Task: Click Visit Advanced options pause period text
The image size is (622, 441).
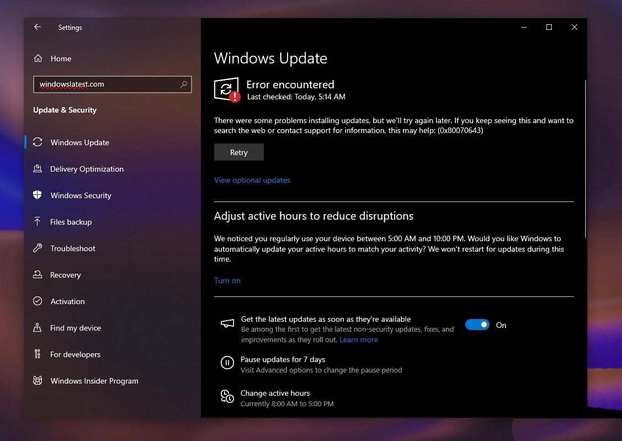Action: (x=321, y=370)
